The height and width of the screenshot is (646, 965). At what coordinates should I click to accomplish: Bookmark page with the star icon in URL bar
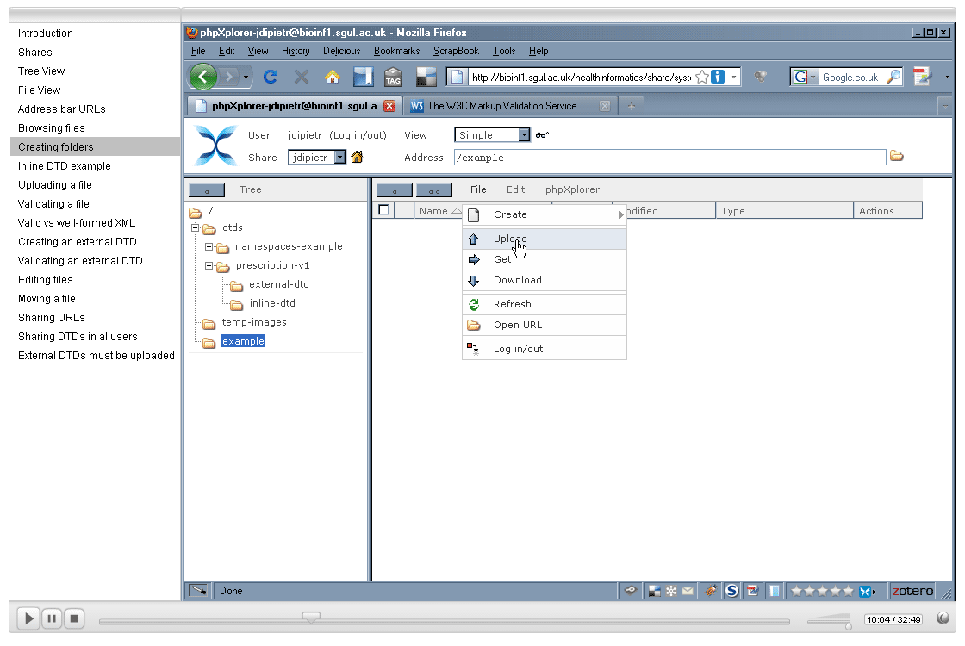point(701,77)
